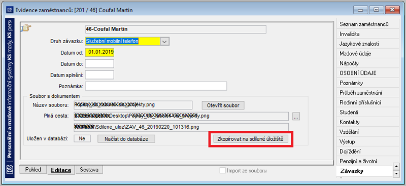Click the Název souboru field
The height and width of the screenshot is (186, 406).
pos(133,105)
